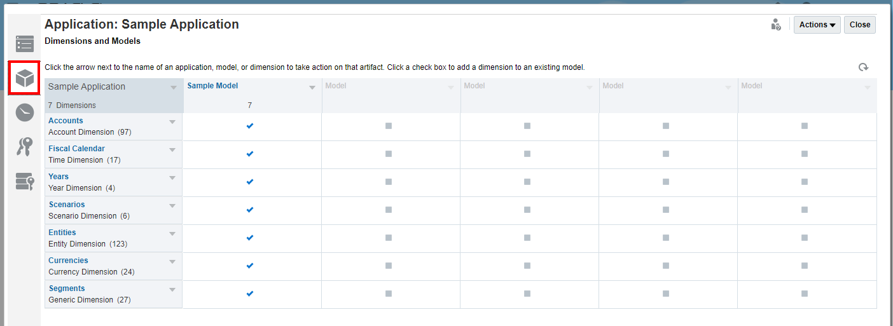Click the Sample Application header text
Image resolution: width=893 pixels, height=326 pixels.
(x=87, y=86)
